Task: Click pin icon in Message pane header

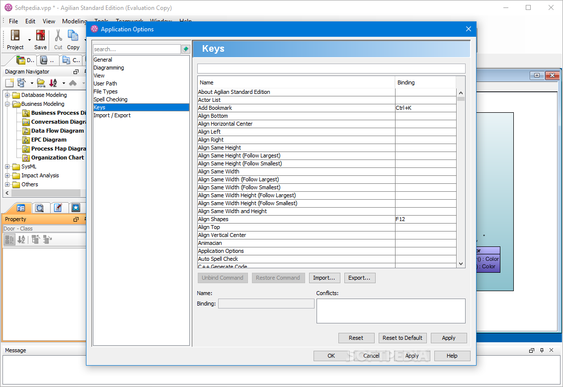Action: pos(542,350)
